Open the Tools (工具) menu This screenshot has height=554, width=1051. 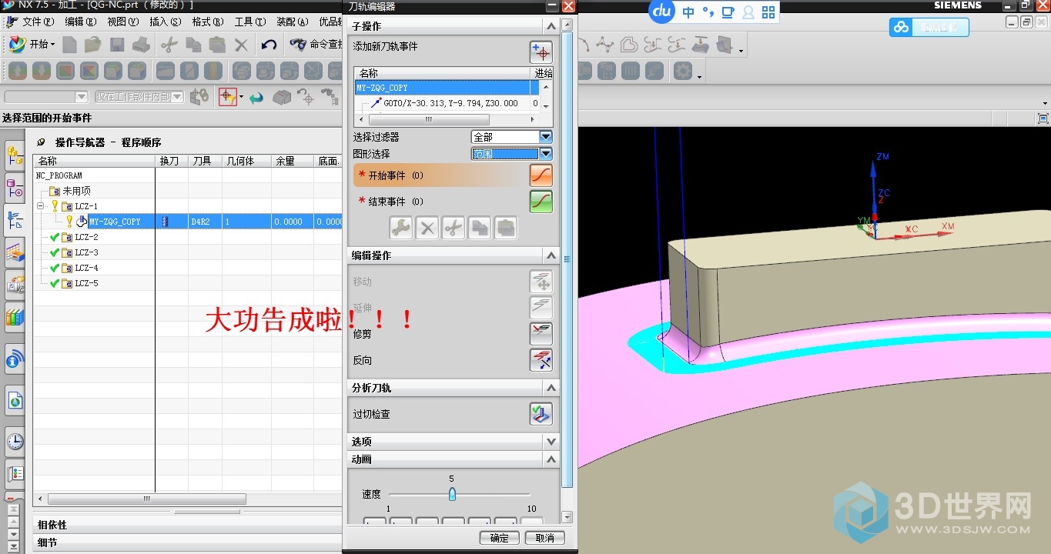pos(249,22)
